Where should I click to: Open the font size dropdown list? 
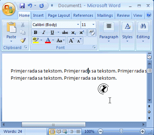coord(94,25)
